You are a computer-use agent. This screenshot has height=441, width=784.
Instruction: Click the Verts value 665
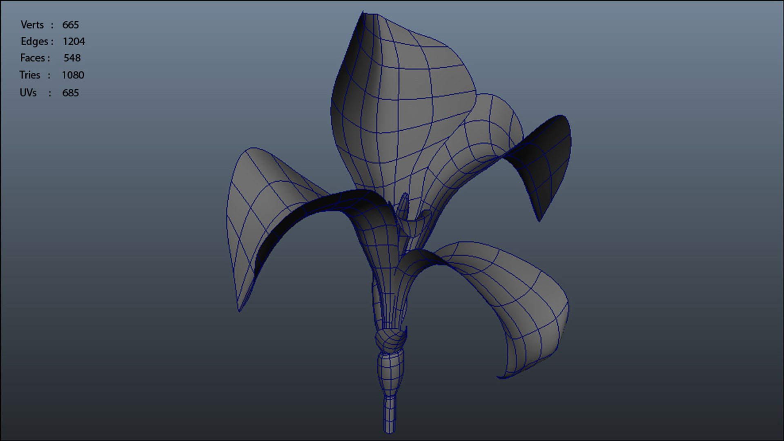point(70,25)
